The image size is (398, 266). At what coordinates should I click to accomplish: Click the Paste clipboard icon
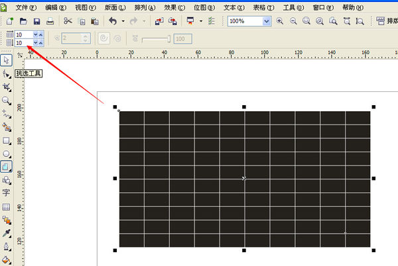[x=95, y=22]
